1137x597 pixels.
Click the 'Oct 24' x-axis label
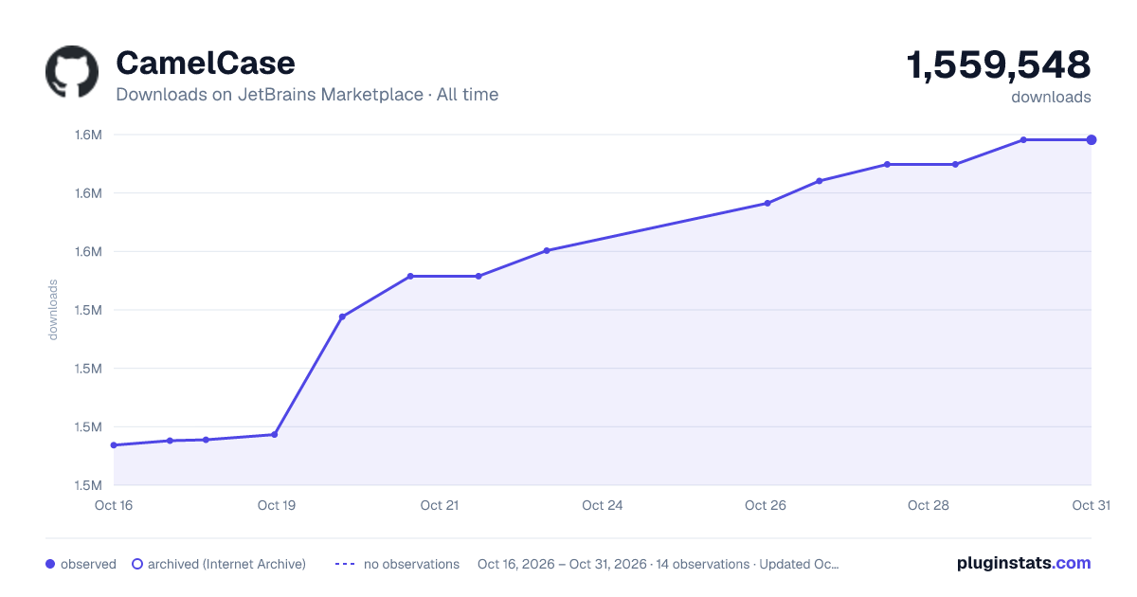point(603,505)
